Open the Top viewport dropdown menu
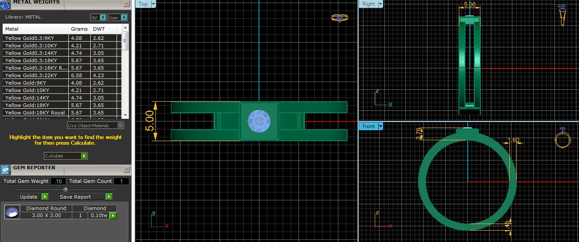This screenshot has width=579, height=242. coord(153,4)
